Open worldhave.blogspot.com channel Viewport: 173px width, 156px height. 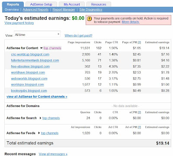point(28,73)
